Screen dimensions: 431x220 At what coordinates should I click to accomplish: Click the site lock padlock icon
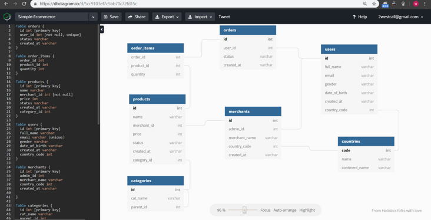[x=35, y=4]
